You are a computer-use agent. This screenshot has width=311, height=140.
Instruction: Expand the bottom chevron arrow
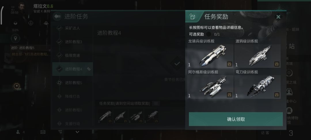pos(77,132)
